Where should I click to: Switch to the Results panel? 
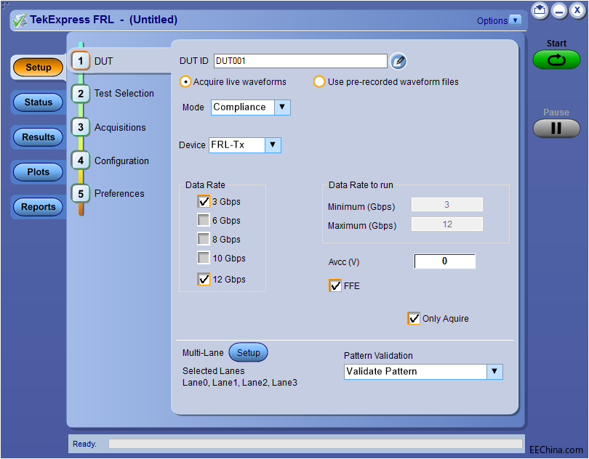(38, 137)
